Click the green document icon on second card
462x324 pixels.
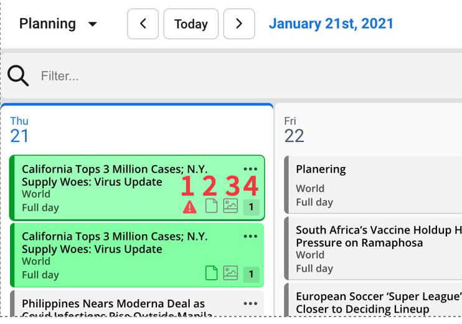[212, 273]
